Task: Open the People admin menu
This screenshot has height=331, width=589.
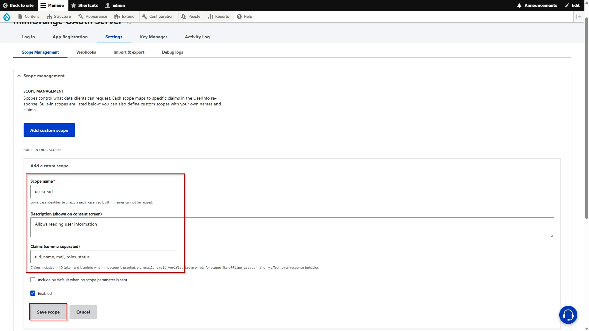Action: coord(191,17)
